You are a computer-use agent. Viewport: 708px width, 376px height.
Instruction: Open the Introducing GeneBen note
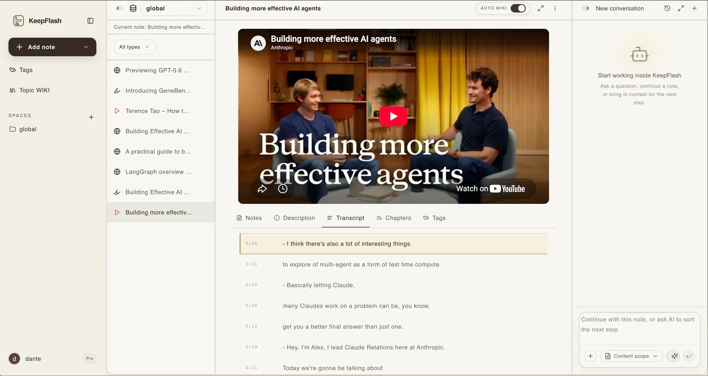coord(161,91)
